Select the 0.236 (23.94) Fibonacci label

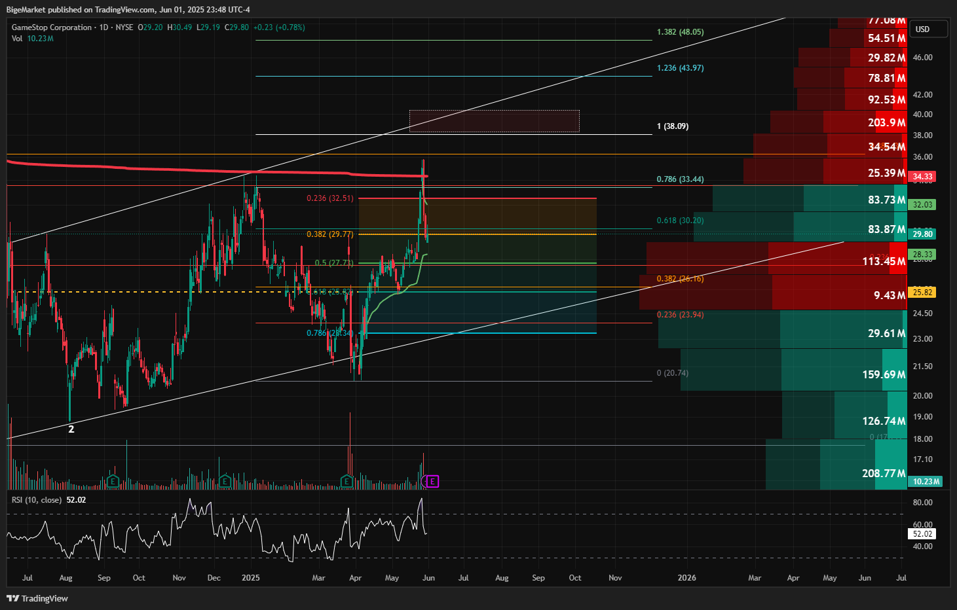click(x=681, y=315)
